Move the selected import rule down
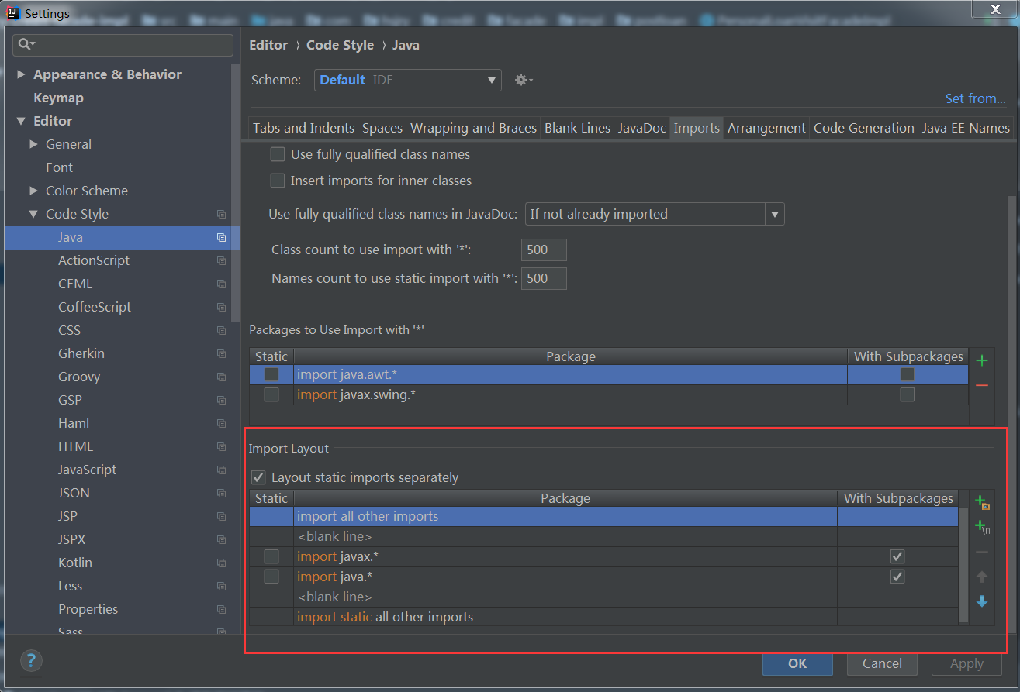The height and width of the screenshot is (692, 1020). pyautogui.click(x=982, y=601)
